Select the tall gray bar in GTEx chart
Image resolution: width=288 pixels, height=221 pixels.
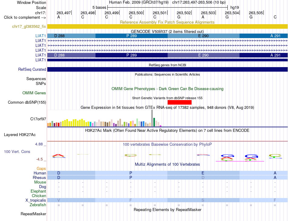[152, 118]
